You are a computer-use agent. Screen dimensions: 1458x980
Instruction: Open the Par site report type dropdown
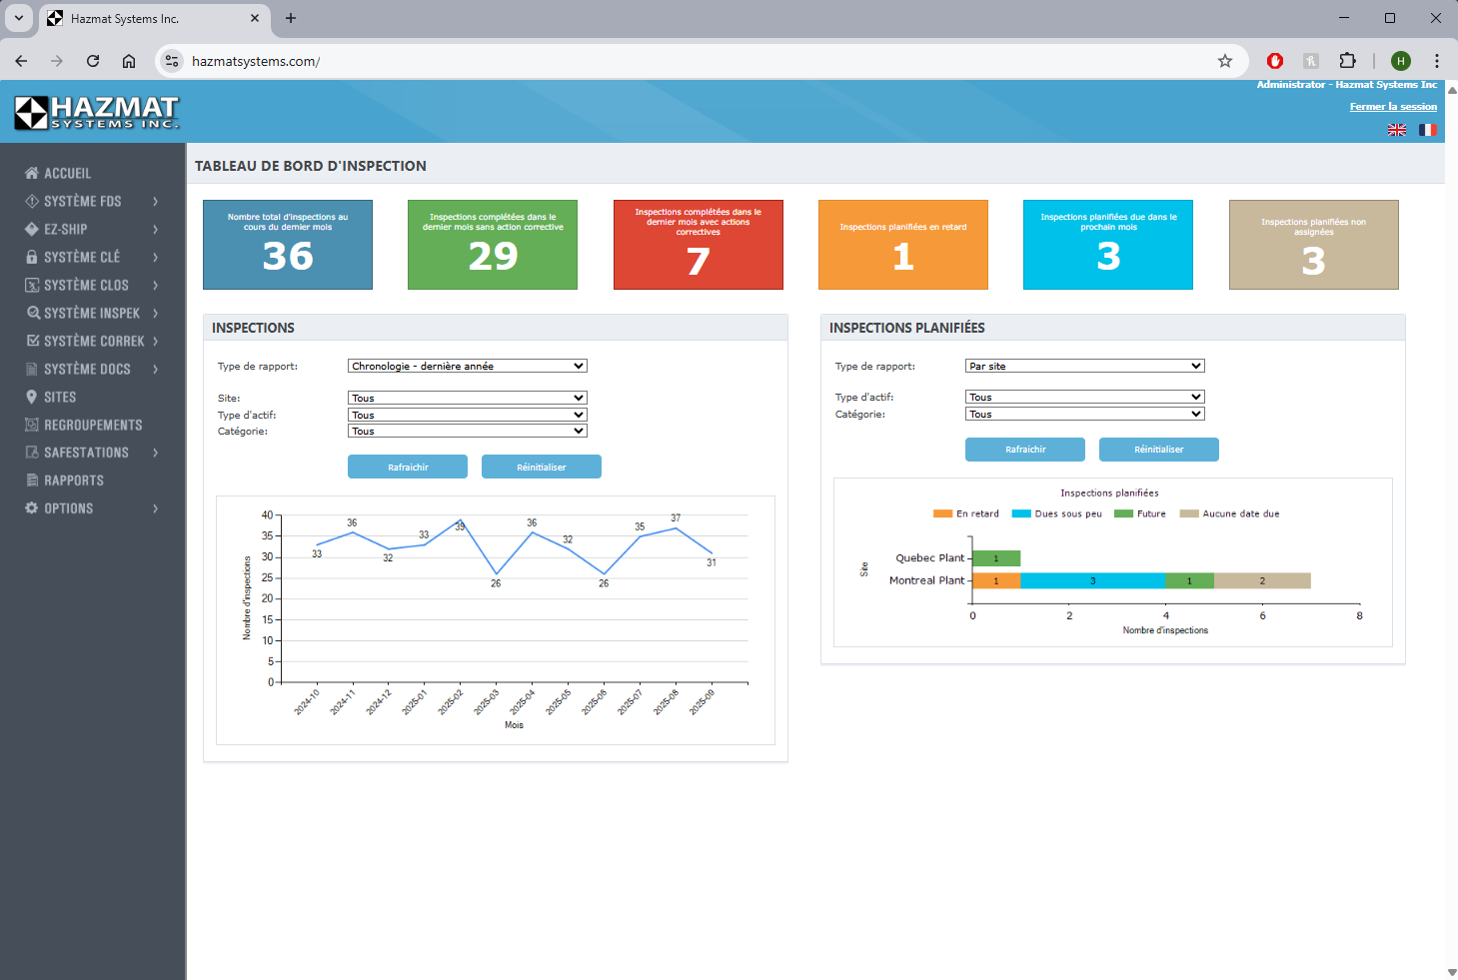click(x=1084, y=366)
